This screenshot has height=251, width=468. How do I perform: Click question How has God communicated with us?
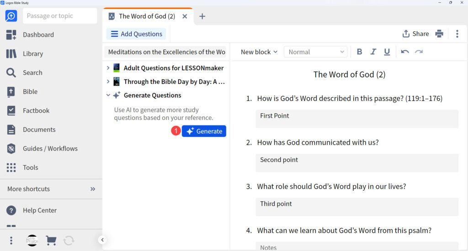[318, 142]
